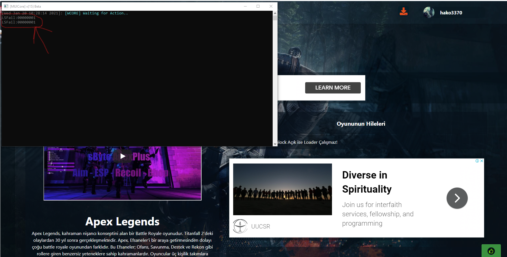This screenshot has width=507, height=257.
Task: Click the green thumbs-up button
Action: tap(491, 251)
